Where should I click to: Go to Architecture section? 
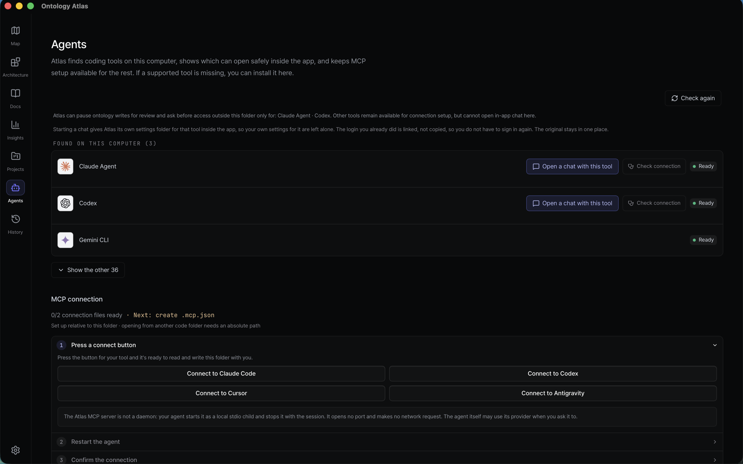pyautogui.click(x=15, y=67)
